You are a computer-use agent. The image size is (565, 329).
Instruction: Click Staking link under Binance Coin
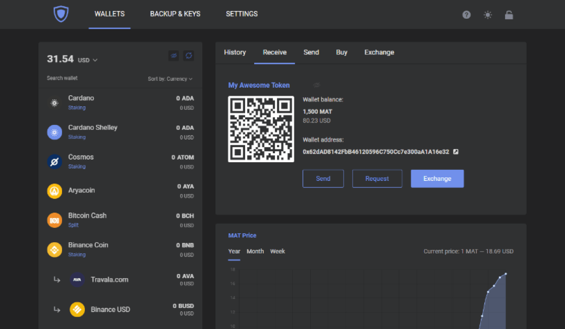click(x=77, y=254)
